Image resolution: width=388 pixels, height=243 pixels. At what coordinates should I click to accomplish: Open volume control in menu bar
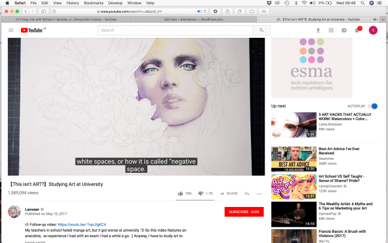point(313,3)
